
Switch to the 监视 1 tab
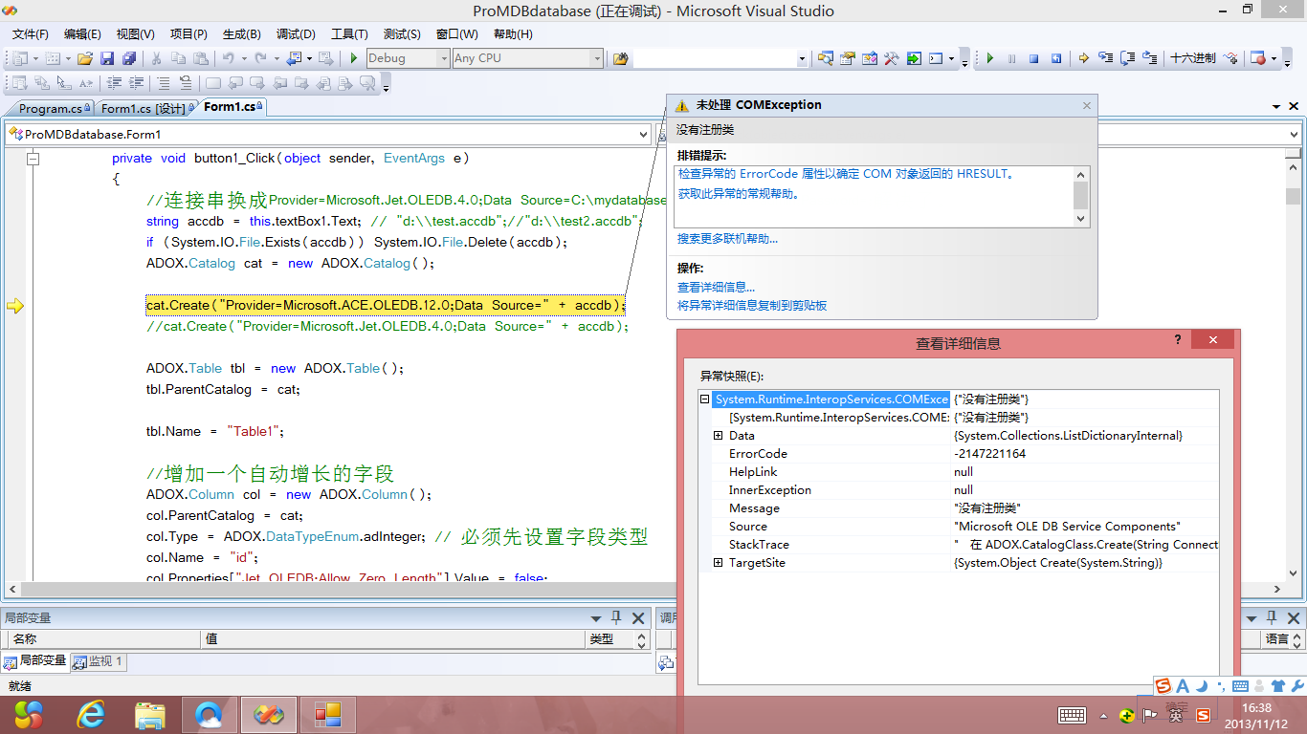pos(99,661)
